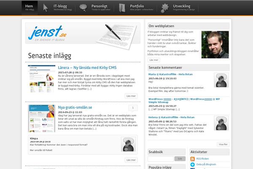Click timestamp 2015-06-18 @ 19:10:43
This screenshot has height=169, width=253.
[162, 79]
